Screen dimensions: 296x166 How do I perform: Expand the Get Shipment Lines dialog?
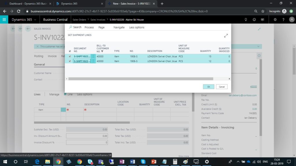coord(226,35)
